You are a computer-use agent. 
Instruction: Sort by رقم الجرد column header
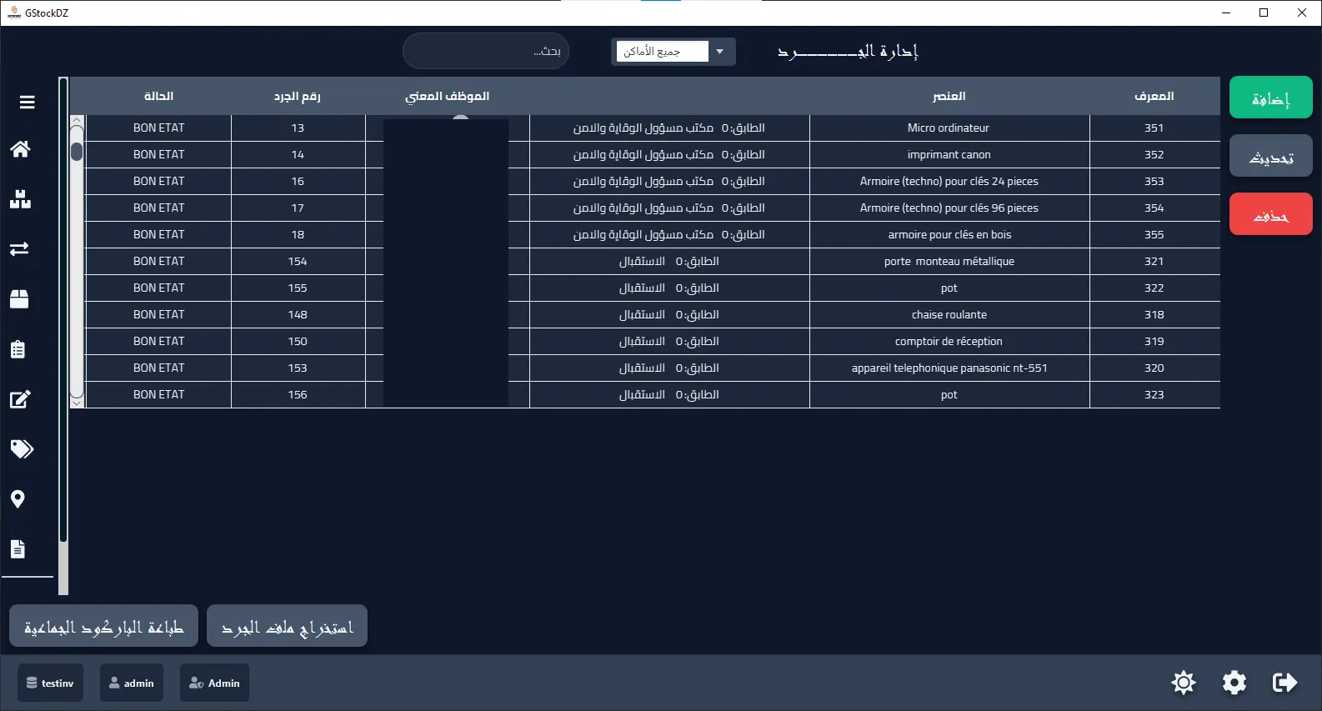[298, 96]
